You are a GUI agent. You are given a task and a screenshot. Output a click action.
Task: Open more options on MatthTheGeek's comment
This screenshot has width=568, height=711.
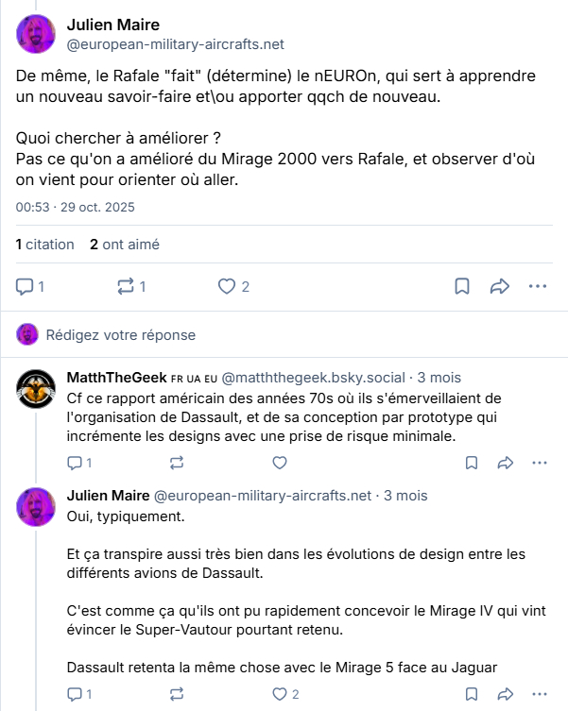[x=539, y=463]
